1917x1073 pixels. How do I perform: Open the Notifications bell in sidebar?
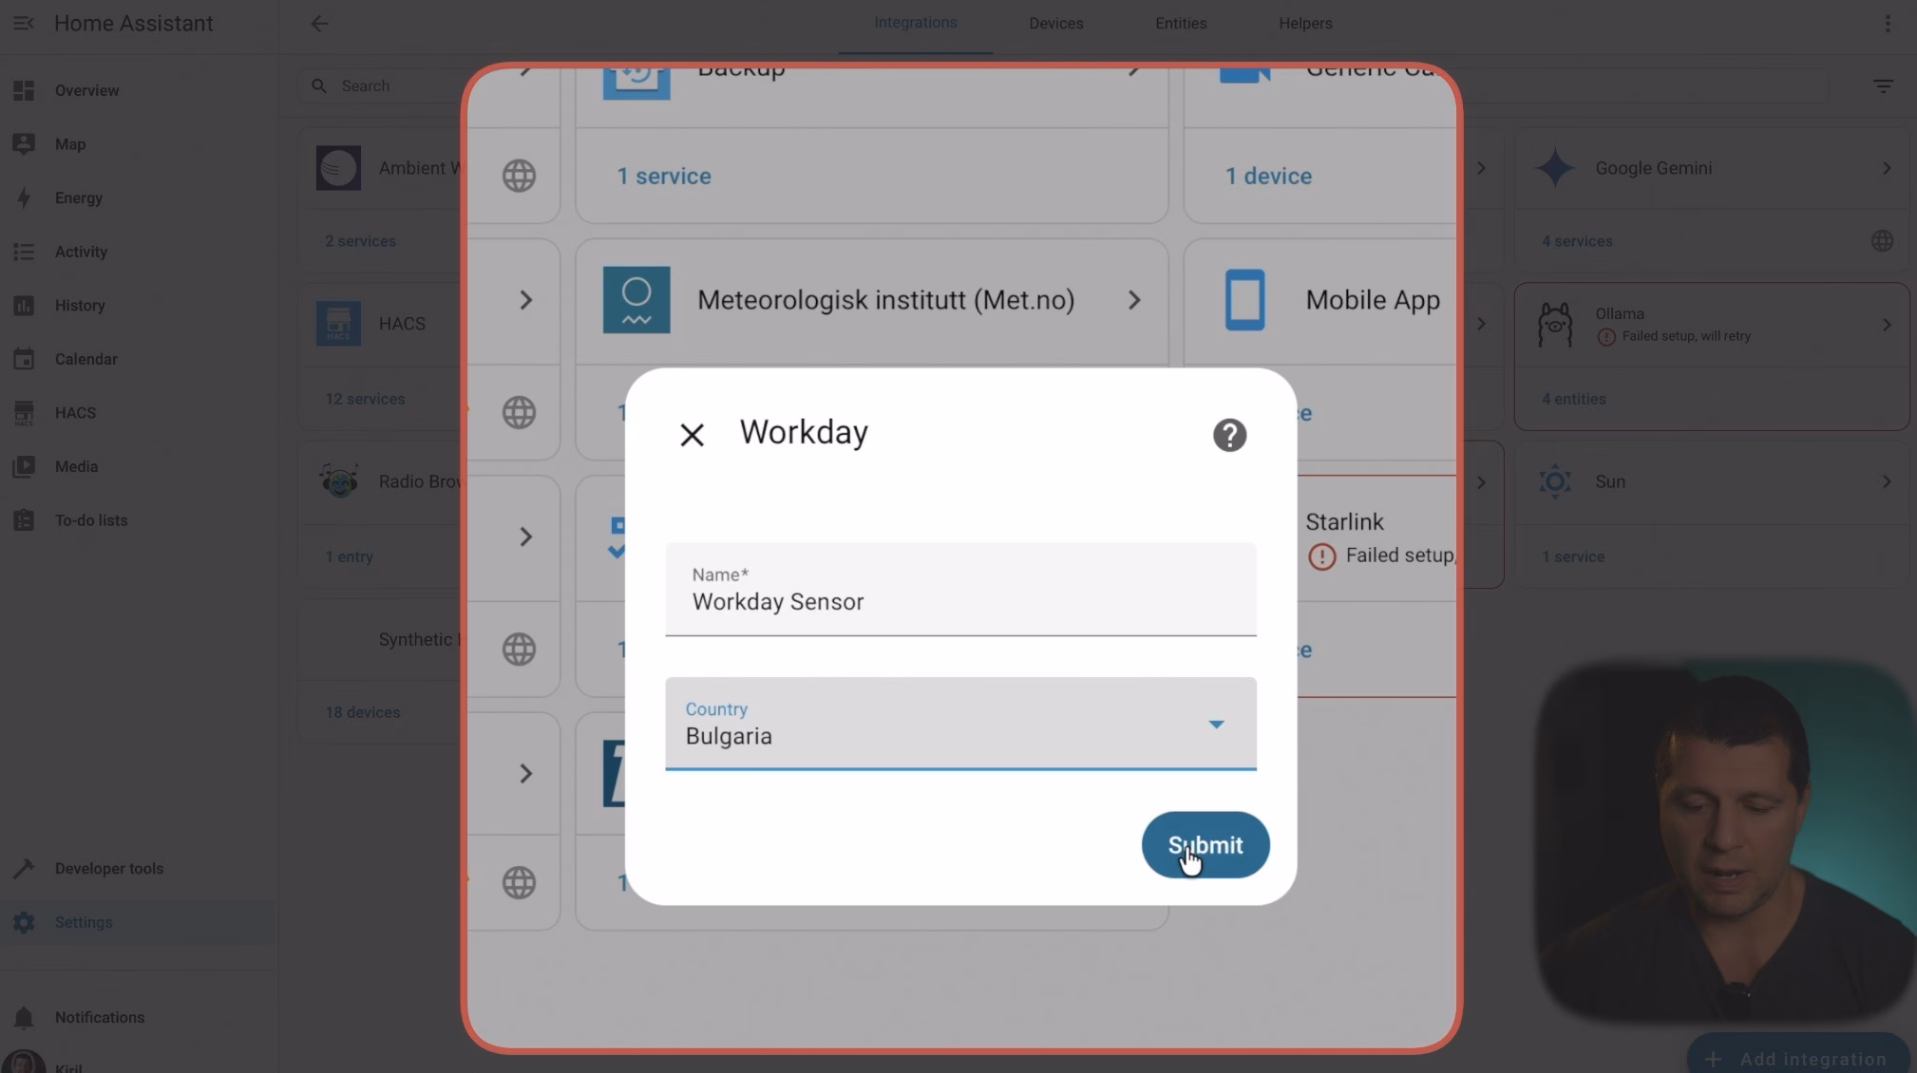tap(25, 1017)
